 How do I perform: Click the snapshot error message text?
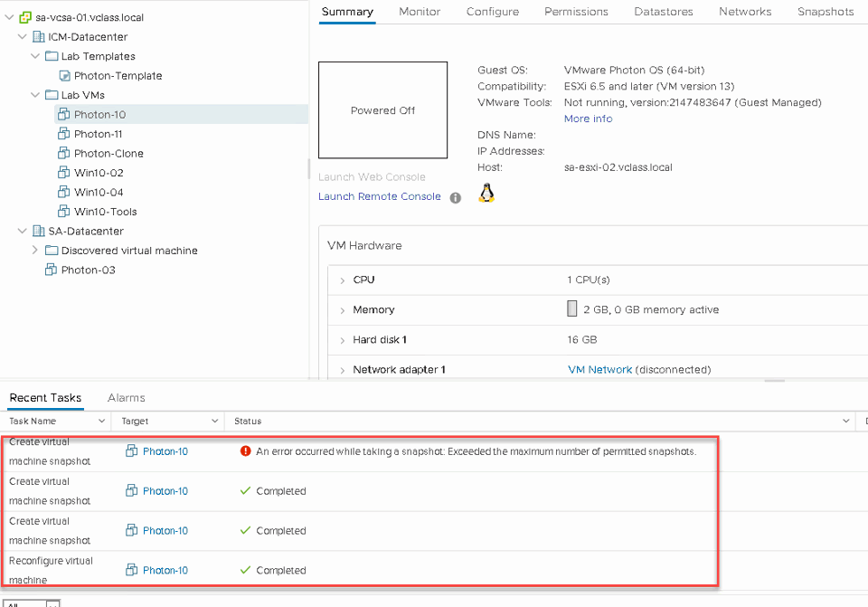click(476, 451)
